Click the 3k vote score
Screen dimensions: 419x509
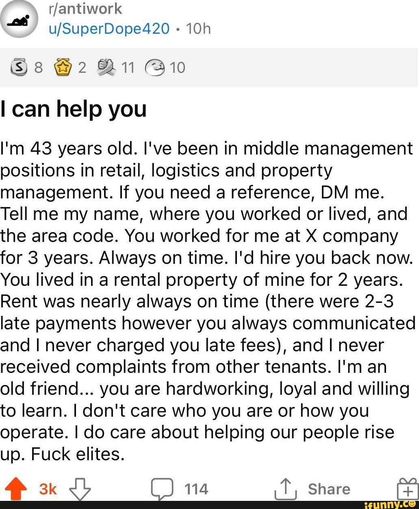(48, 489)
